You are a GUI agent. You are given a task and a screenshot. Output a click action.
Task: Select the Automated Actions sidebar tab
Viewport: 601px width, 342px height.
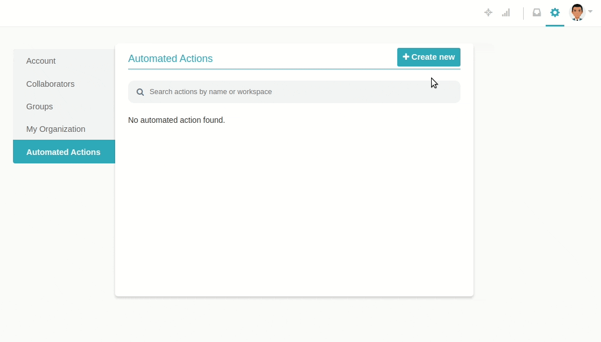(64, 152)
